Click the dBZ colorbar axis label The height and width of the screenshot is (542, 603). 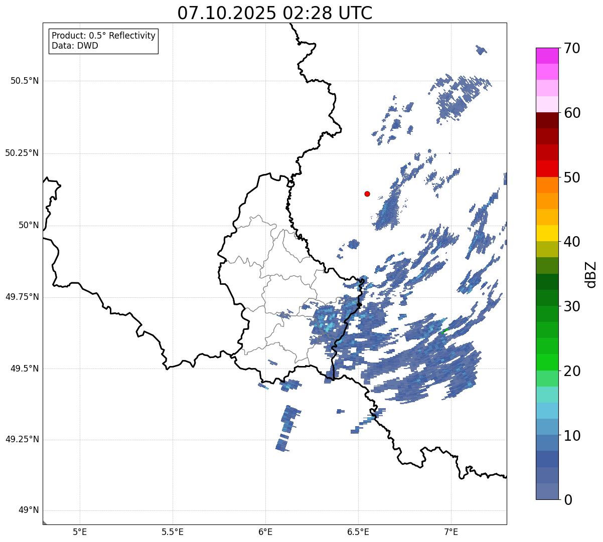click(x=591, y=274)
